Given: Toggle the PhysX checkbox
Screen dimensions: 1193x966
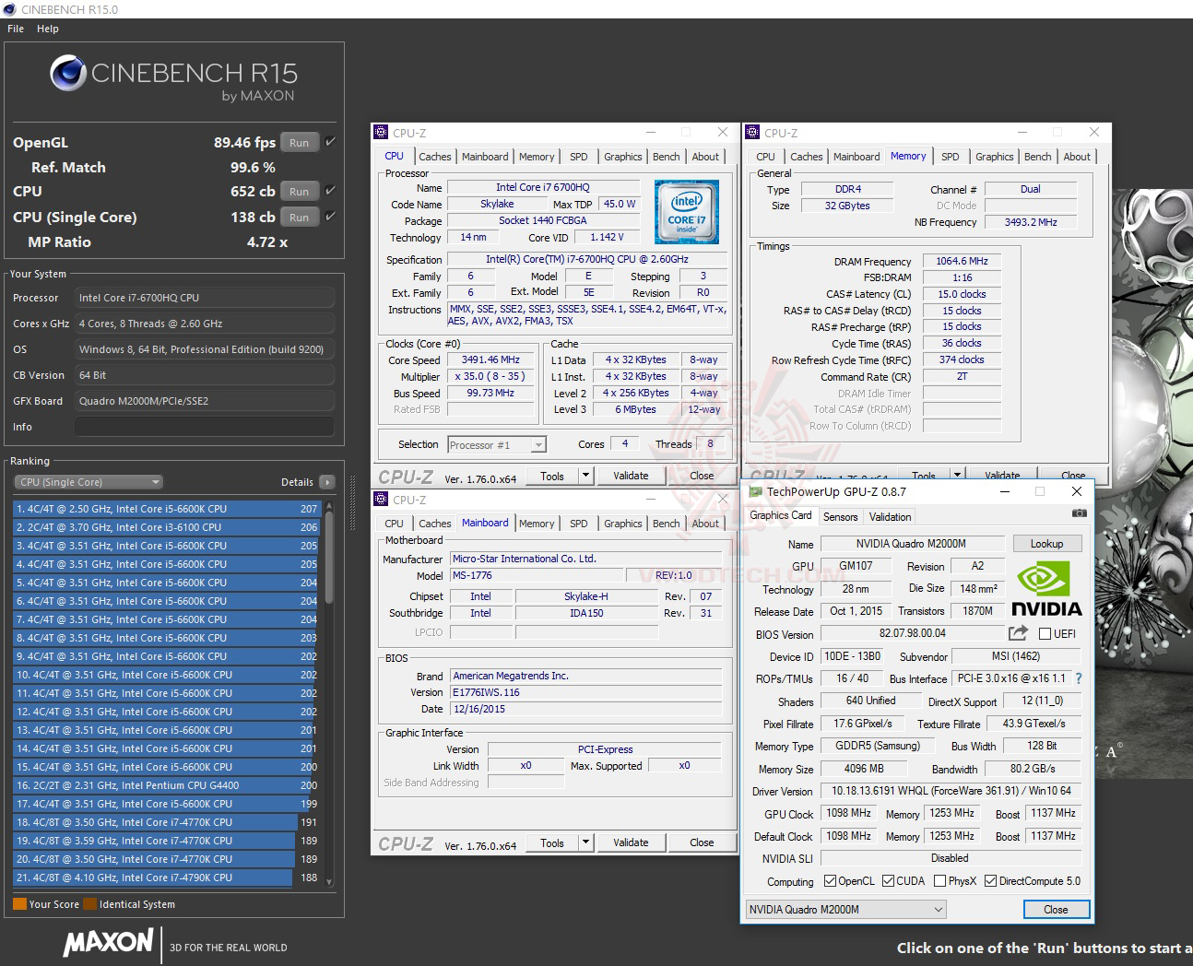Looking at the screenshot, I should coord(939,881).
